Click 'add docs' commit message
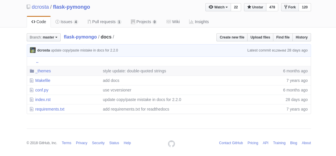 (x=111, y=80)
